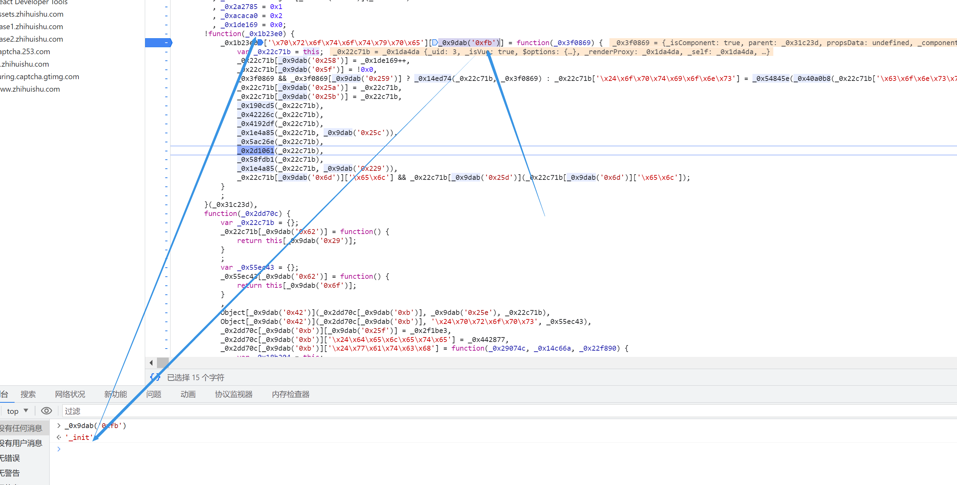Click the _0x442877 identifier in code
This screenshot has width=957, height=485.
pos(486,340)
